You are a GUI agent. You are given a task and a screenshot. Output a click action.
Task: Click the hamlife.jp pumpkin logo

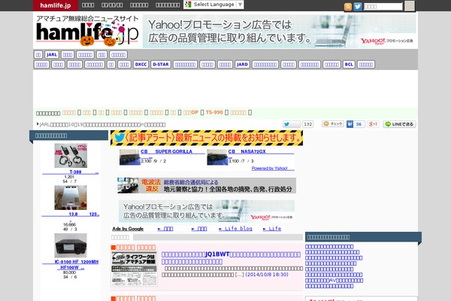[87, 31]
